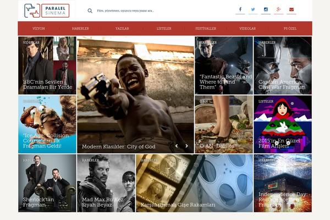Open Karşılaştırmalı Gişe Rakamları article tile
330x220 pixels.
[x=194, y=183]
